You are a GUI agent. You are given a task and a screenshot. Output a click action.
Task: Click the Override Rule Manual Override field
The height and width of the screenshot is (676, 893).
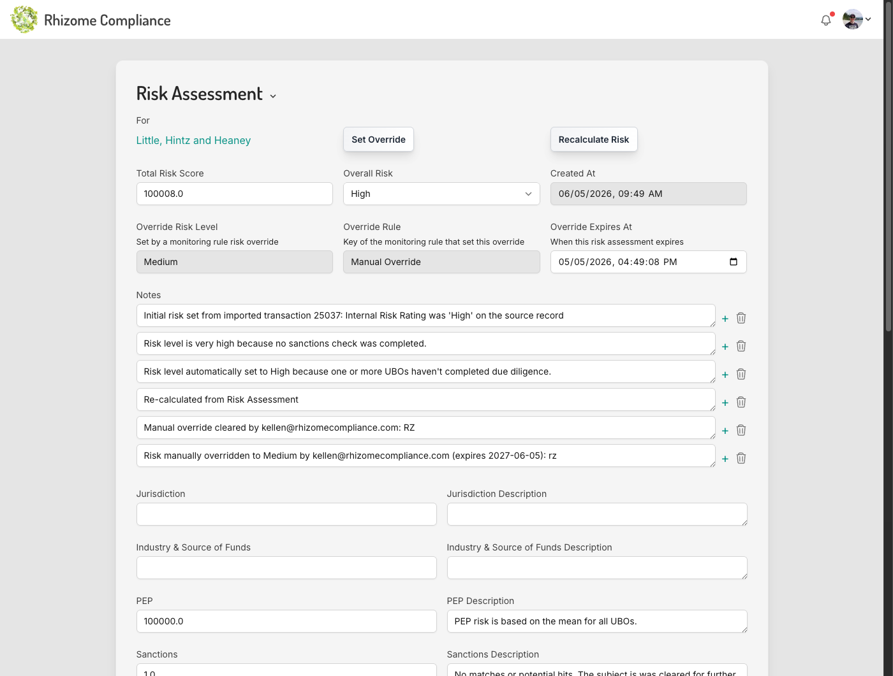(x=441, y=262)
